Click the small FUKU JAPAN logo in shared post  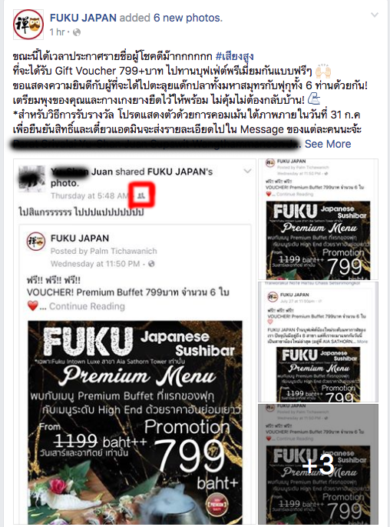pos(36,242)
